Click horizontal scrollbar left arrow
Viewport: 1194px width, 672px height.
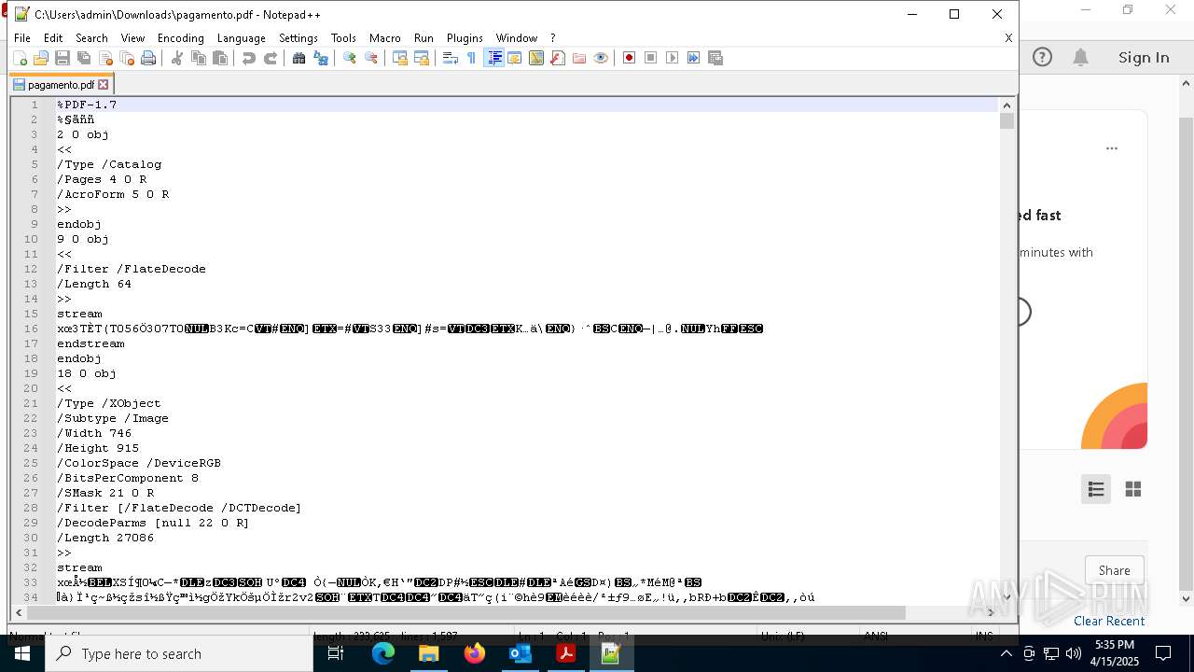pos(19,613)
